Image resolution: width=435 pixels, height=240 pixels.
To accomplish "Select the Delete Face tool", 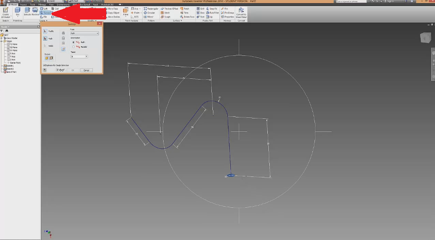I will [187, 17].
